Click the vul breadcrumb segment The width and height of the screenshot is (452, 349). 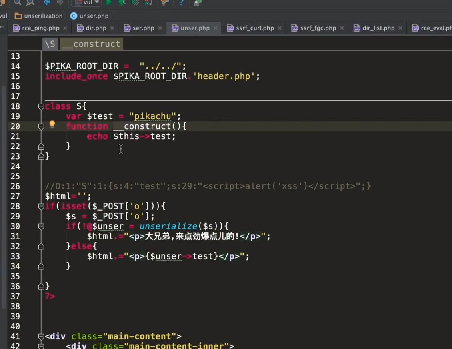pos(4,16)
